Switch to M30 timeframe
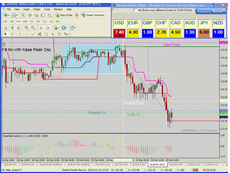The height and width of the screenshot is (173, 230). click(25, 21)
